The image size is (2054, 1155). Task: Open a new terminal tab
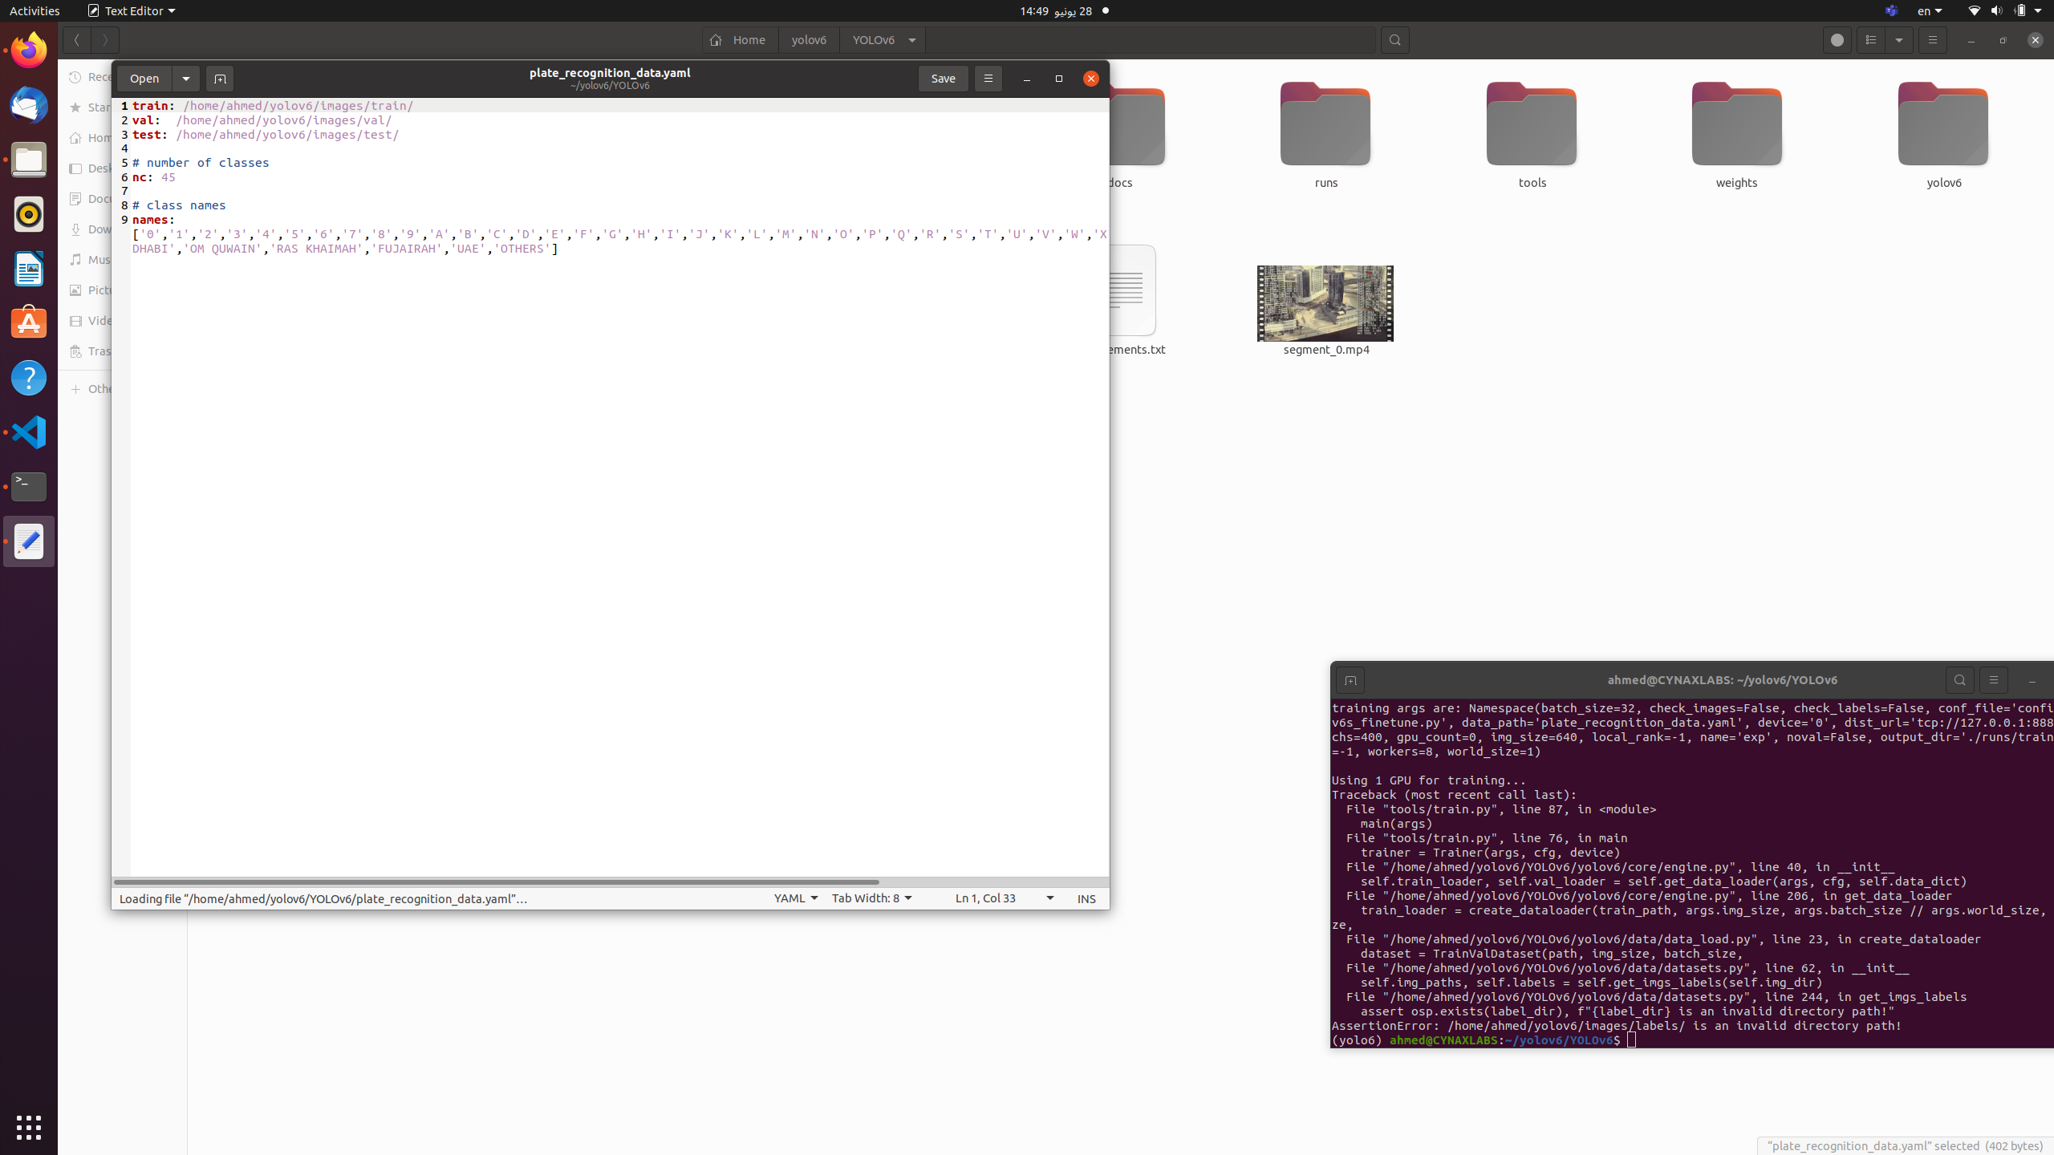1350,679
